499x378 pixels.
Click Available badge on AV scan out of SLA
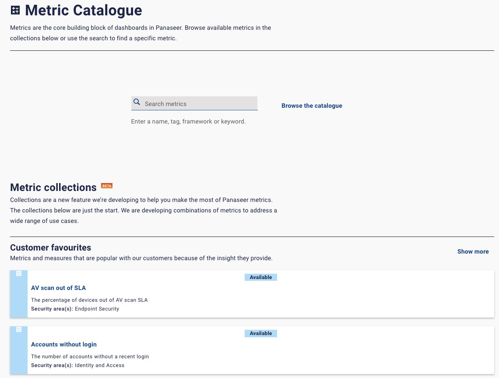point(261,277)
